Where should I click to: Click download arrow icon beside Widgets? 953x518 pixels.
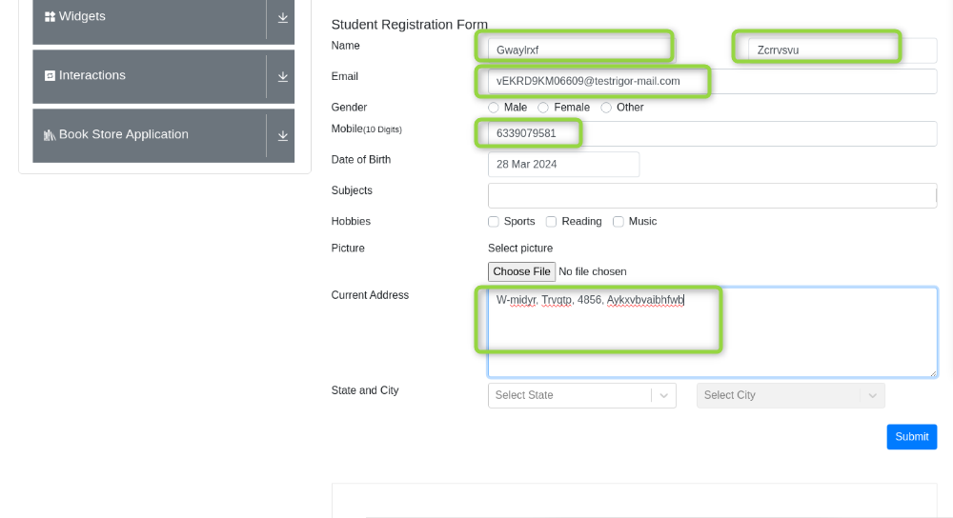(x=283, y=18)
